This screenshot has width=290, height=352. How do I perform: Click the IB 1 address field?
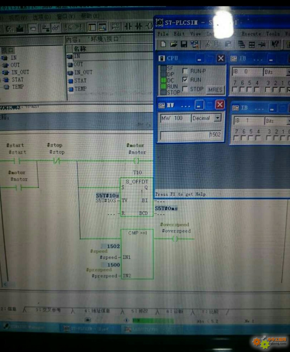coord(248,121)
